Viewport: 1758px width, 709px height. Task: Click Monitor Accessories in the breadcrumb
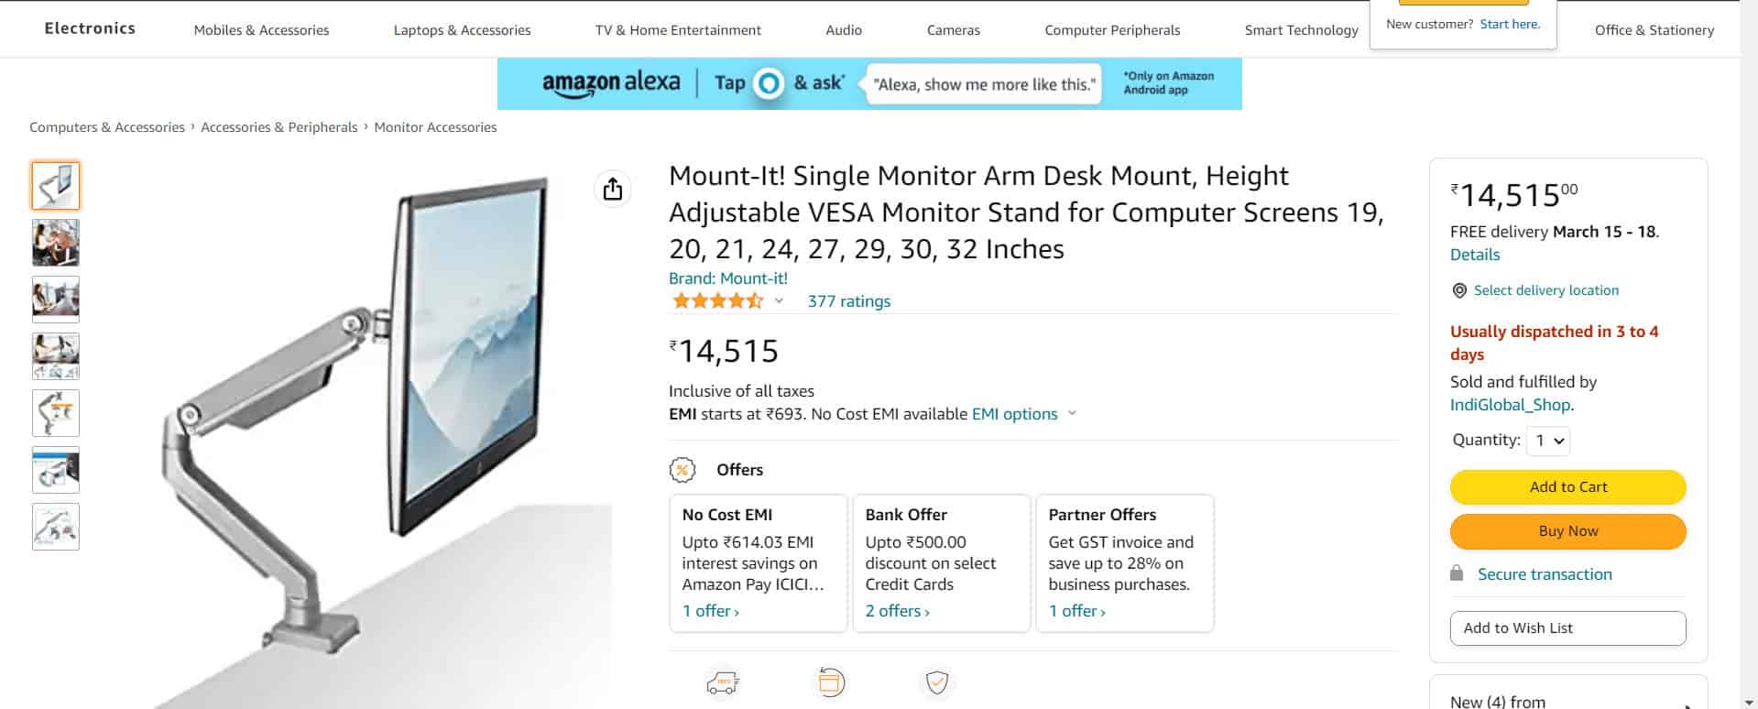[435, 126]
